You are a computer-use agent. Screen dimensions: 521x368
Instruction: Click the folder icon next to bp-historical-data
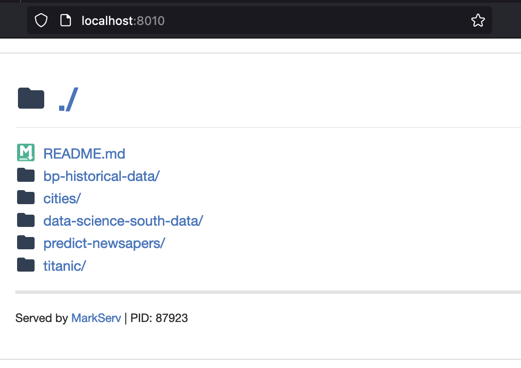(26, 175)
